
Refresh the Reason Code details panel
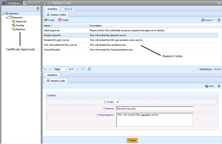pyautogui.click(x=219, y=87)
